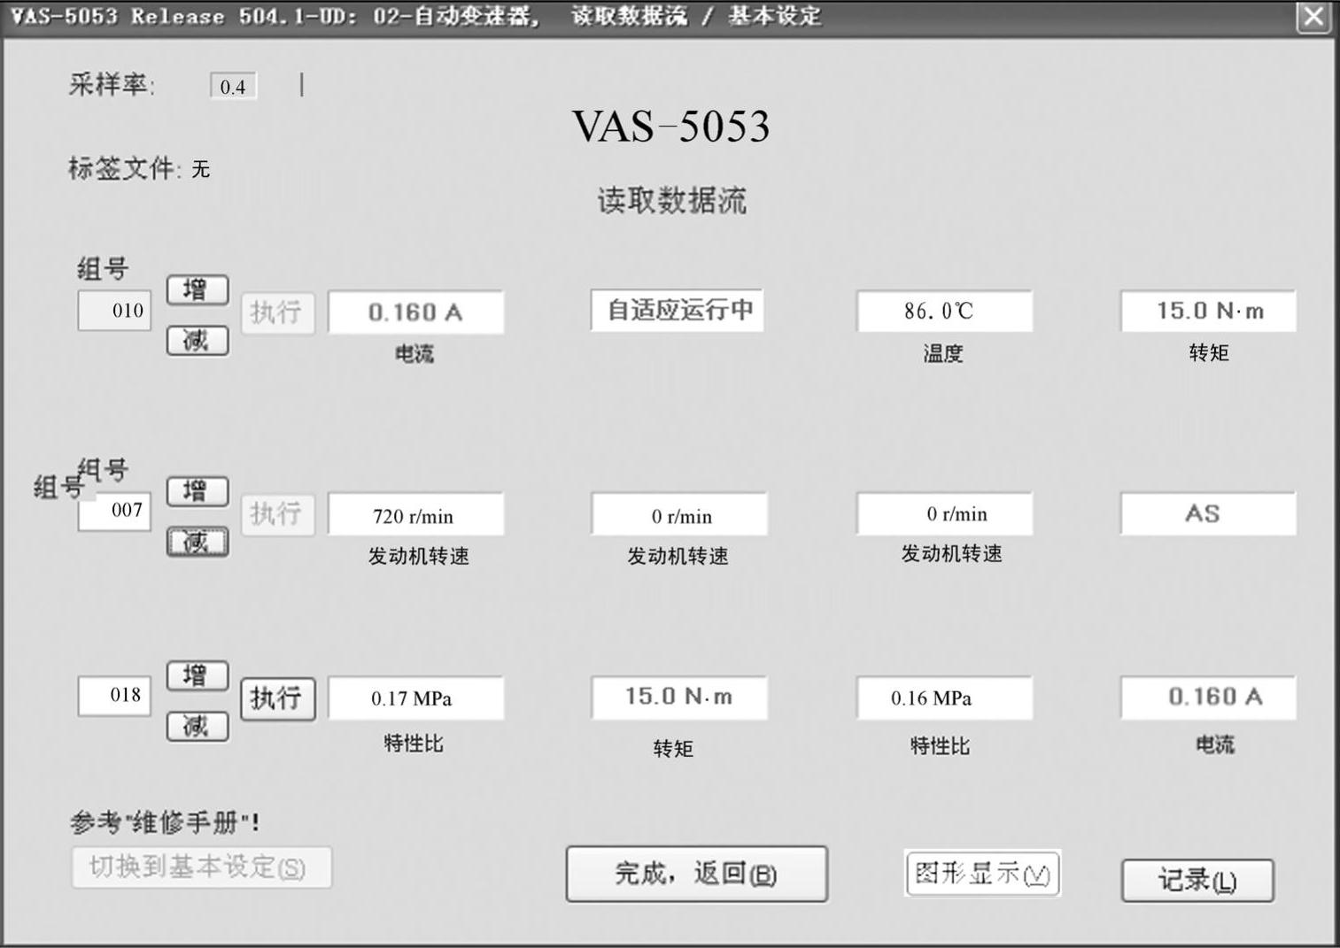Click the 参考"维修手册"! note

(x=165, y=822)
